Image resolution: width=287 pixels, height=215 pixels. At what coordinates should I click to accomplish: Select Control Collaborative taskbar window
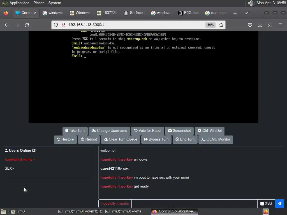[174, 212]
